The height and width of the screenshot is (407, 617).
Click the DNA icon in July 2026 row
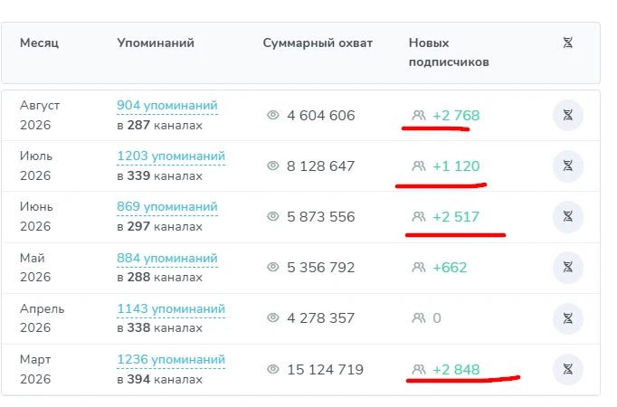[568, 166]
